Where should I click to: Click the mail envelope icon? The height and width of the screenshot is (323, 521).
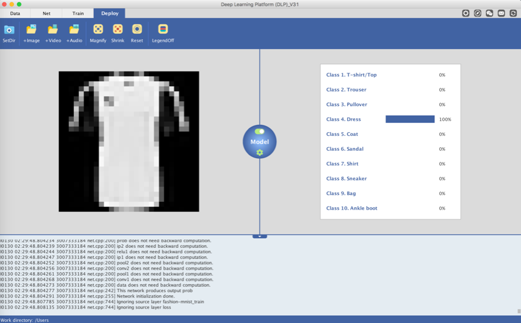501,13
